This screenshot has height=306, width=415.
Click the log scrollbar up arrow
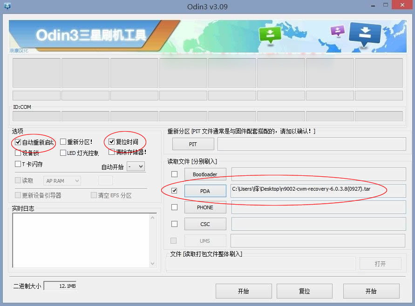tap(152, 218)
